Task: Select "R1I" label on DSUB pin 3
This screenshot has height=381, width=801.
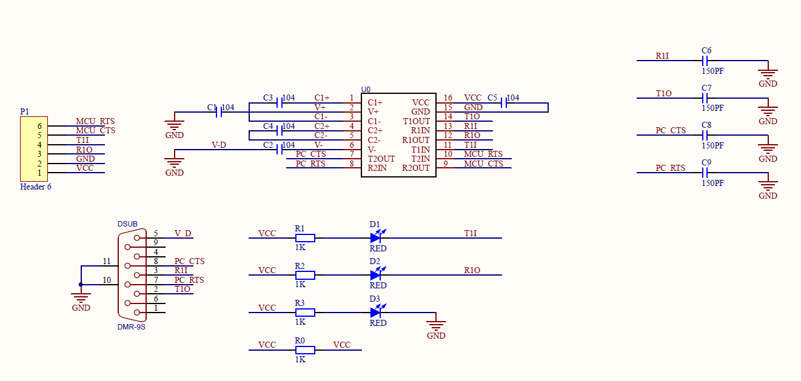Action: click(x=181, y=271)
